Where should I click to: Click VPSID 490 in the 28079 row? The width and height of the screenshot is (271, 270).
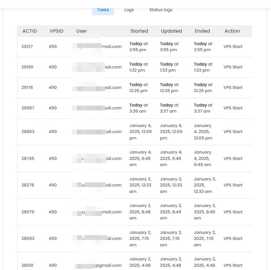(x=53, y=212)
